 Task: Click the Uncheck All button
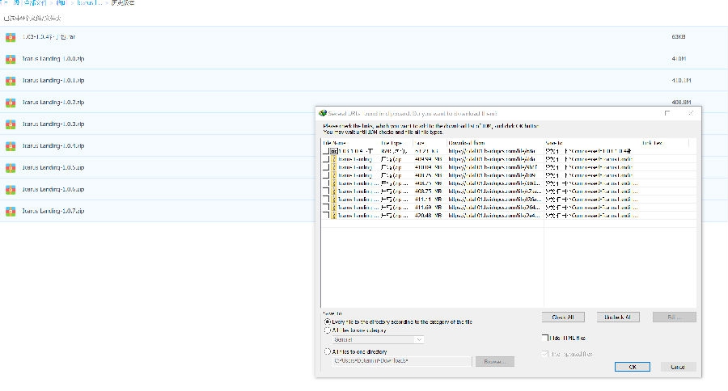pyautogui.click(x=618, y=317)
